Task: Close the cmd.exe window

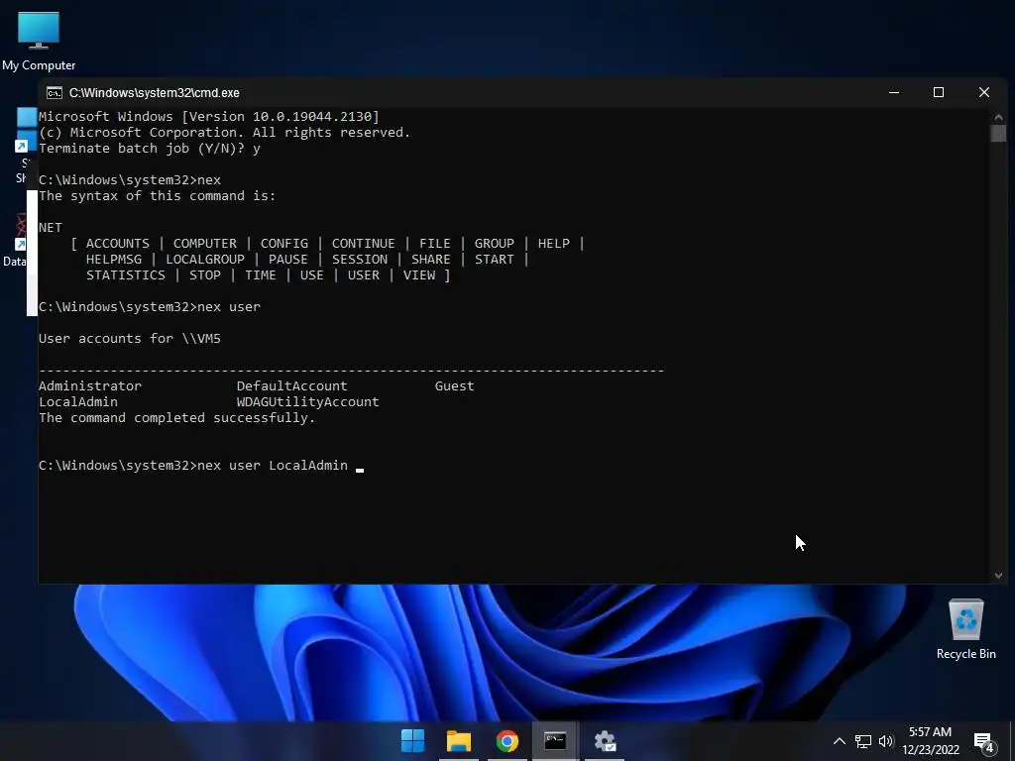Action: pyautogui.click(x=984, y=92)
